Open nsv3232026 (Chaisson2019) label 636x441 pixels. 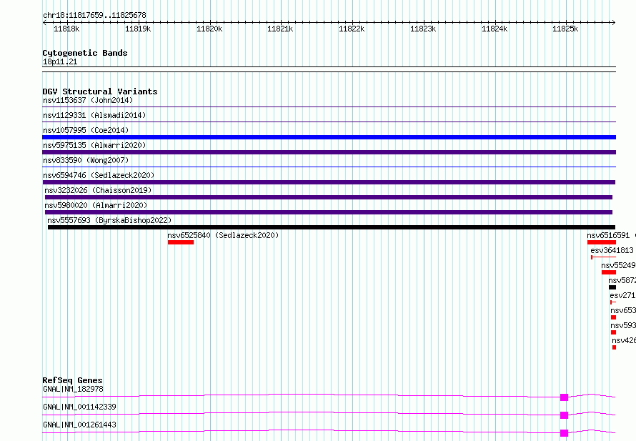98,190
